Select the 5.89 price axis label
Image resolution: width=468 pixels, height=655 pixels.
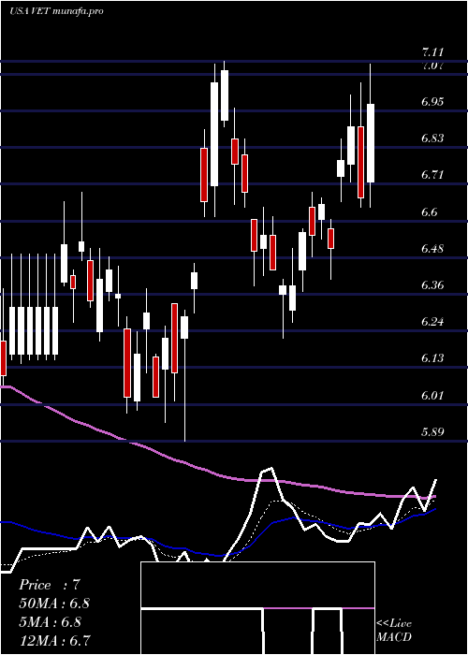click(432, 431)
